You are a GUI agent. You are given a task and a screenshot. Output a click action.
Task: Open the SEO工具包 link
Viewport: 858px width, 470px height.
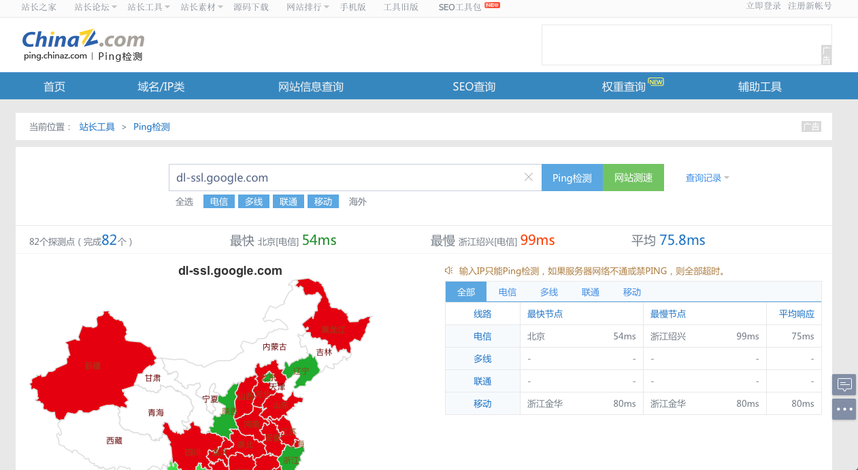(x=460, y=7)
